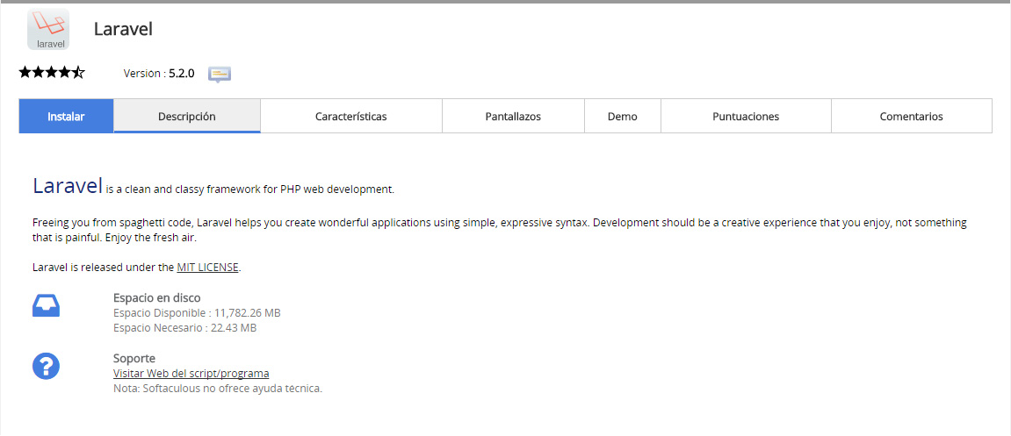Click the support question mark icon
This screenshot has width=1011, height=436.
coord(46,366)
